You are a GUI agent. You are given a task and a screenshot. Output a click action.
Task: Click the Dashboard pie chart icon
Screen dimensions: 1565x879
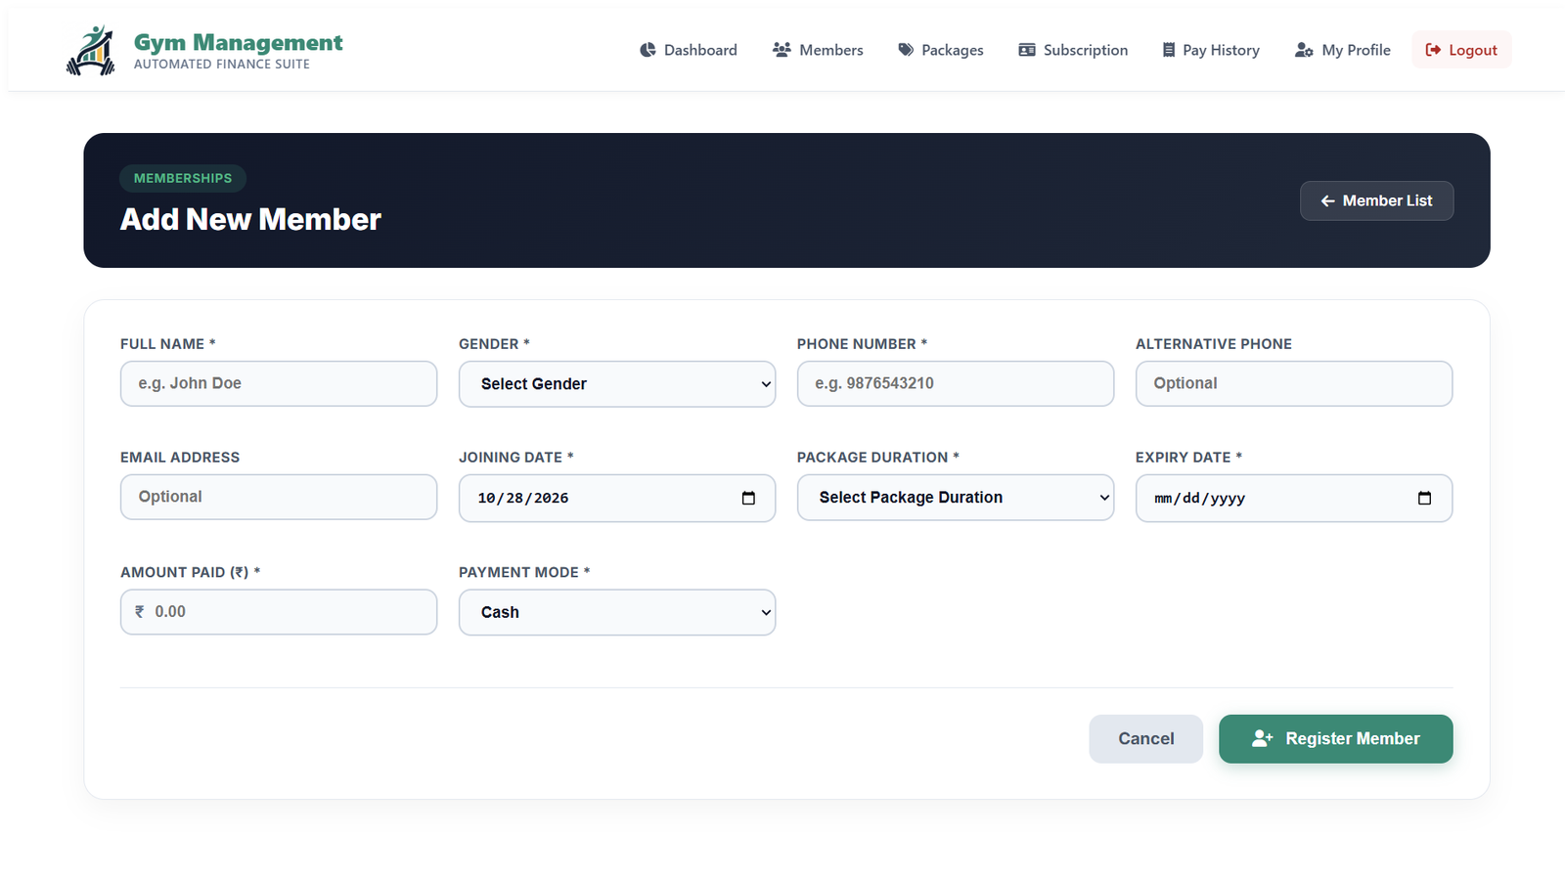click(x=648, y=50)
